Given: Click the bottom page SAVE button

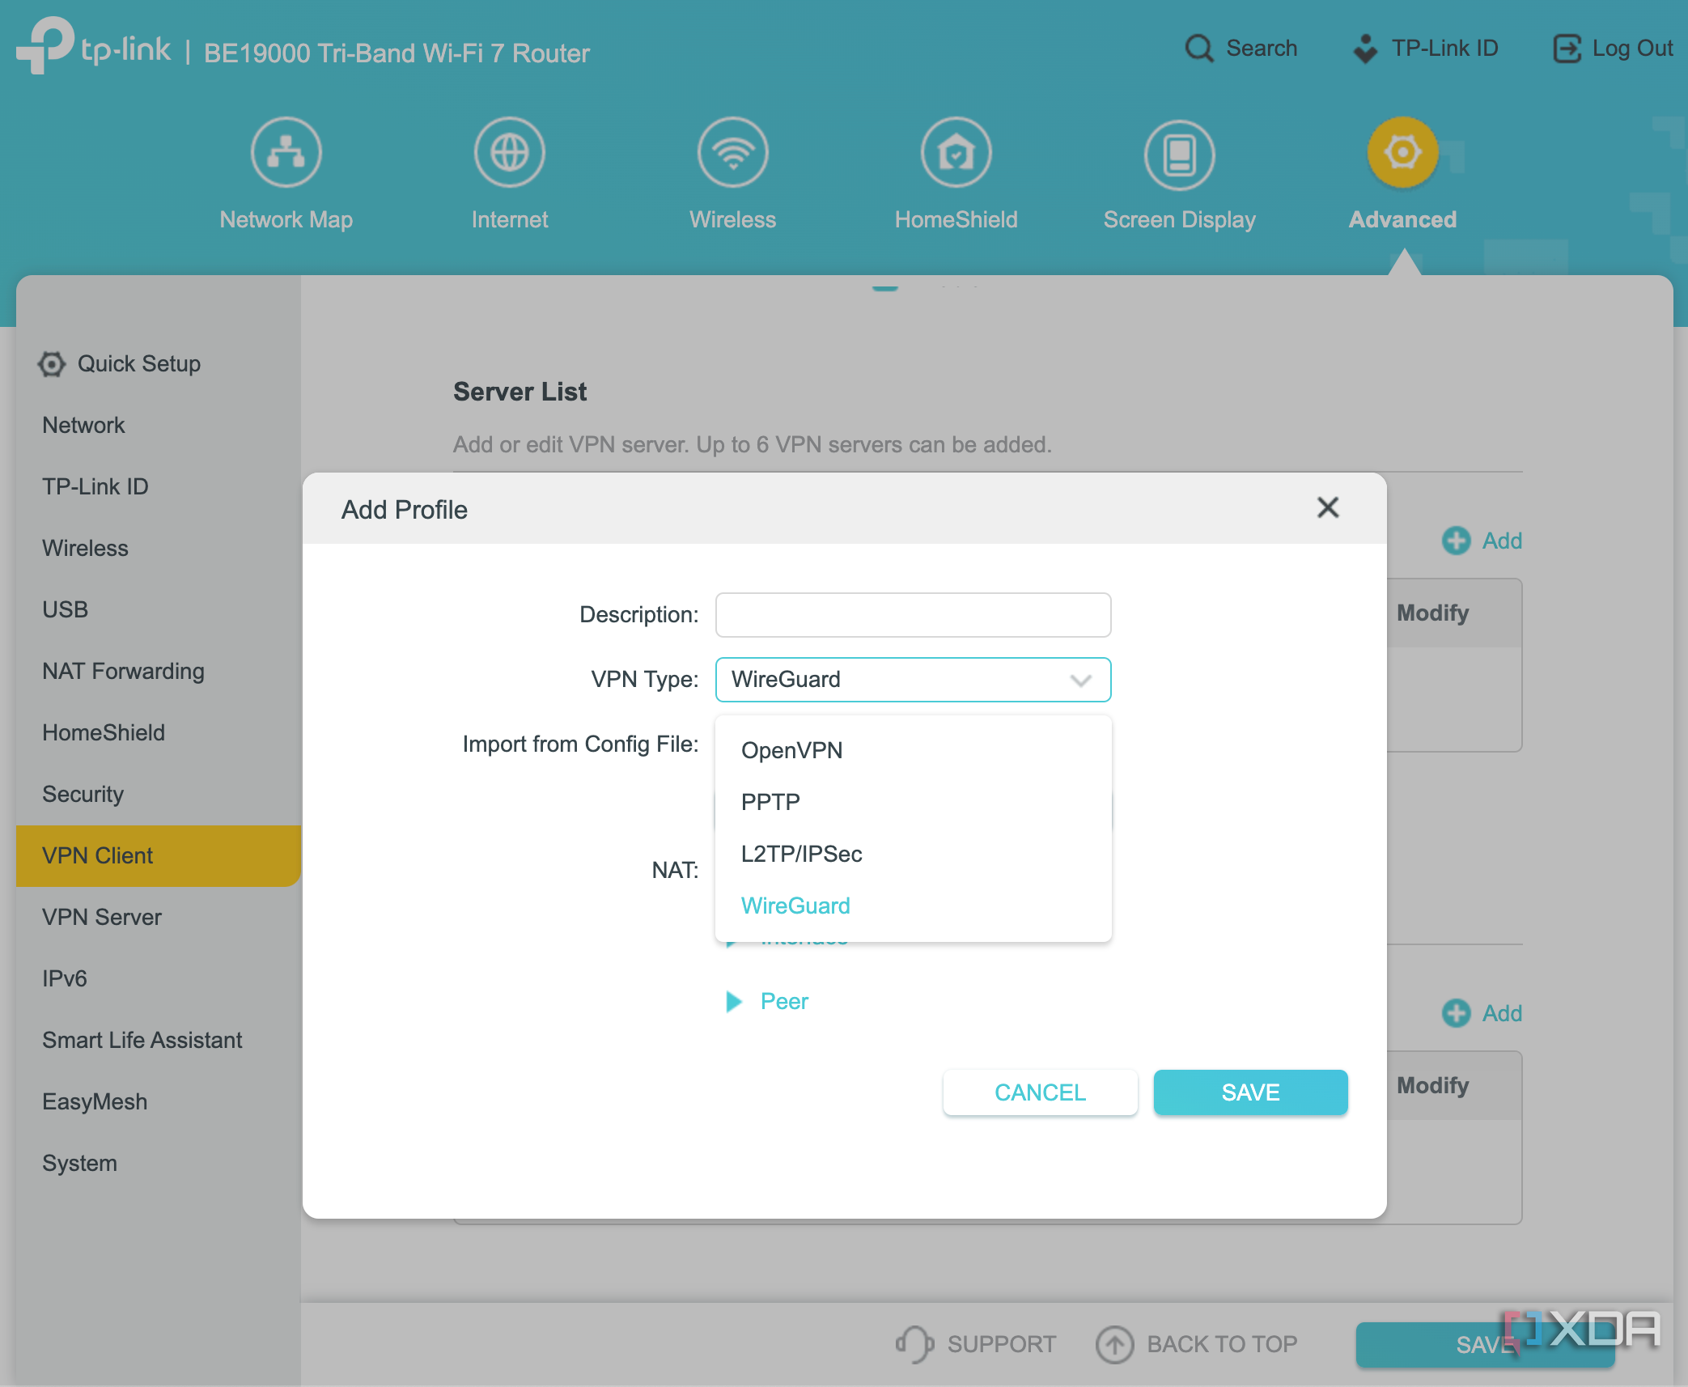Looking at the screenshot, I should 1485,1344.
